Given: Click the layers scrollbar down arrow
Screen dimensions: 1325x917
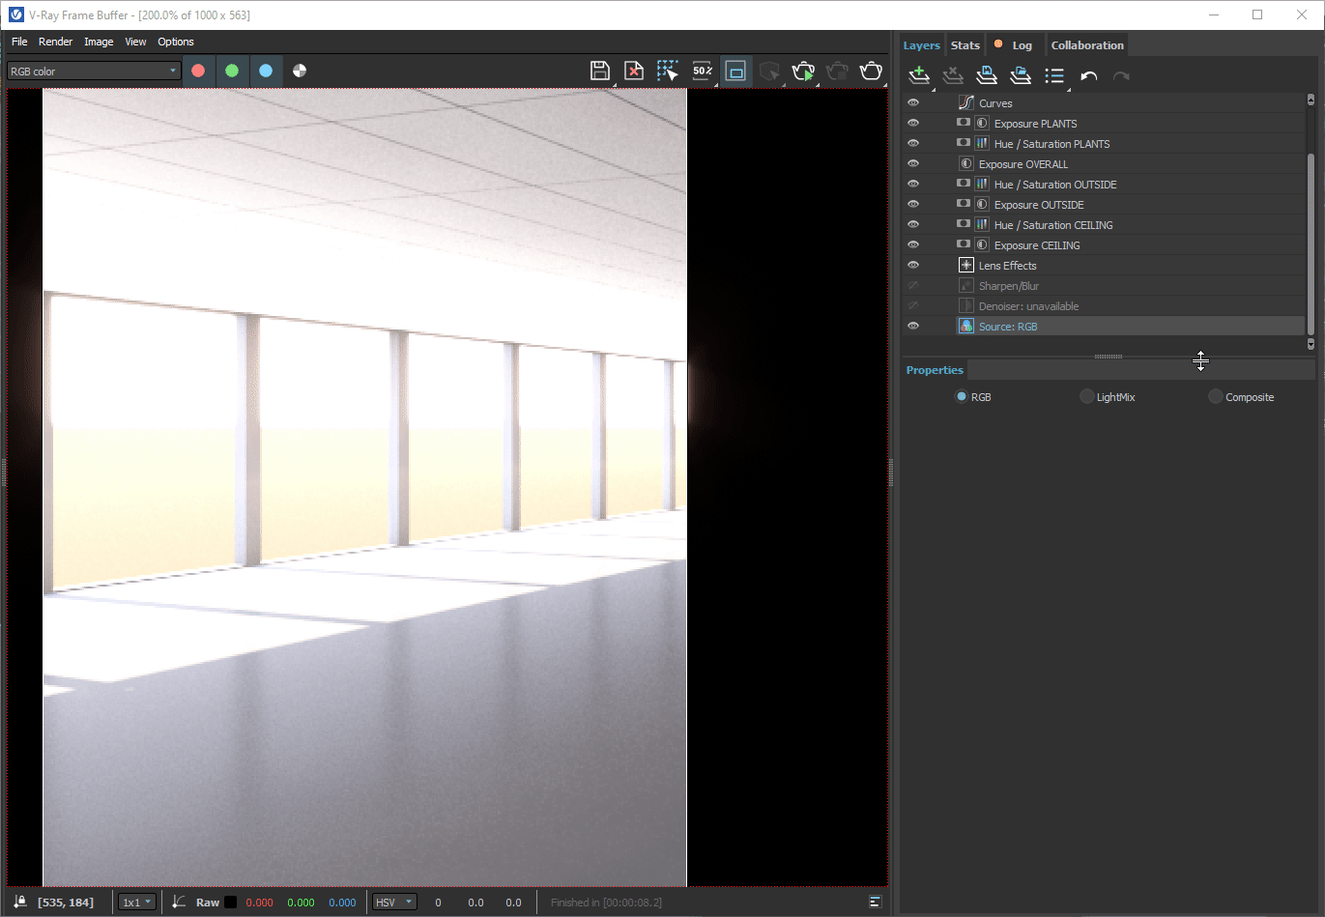Looking at the screenshot, I should pos(1311,343).
